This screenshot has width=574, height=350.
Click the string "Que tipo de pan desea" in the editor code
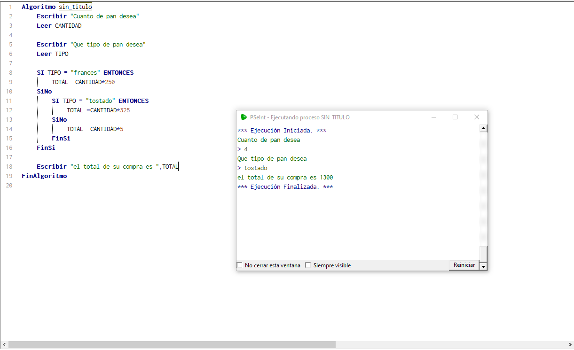[x=108, y=45]
